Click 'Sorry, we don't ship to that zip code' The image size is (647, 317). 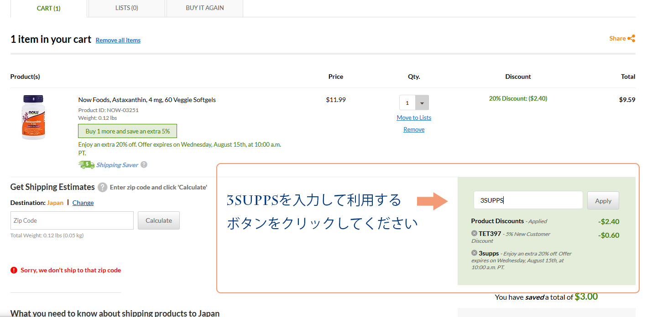pos(71,270)
